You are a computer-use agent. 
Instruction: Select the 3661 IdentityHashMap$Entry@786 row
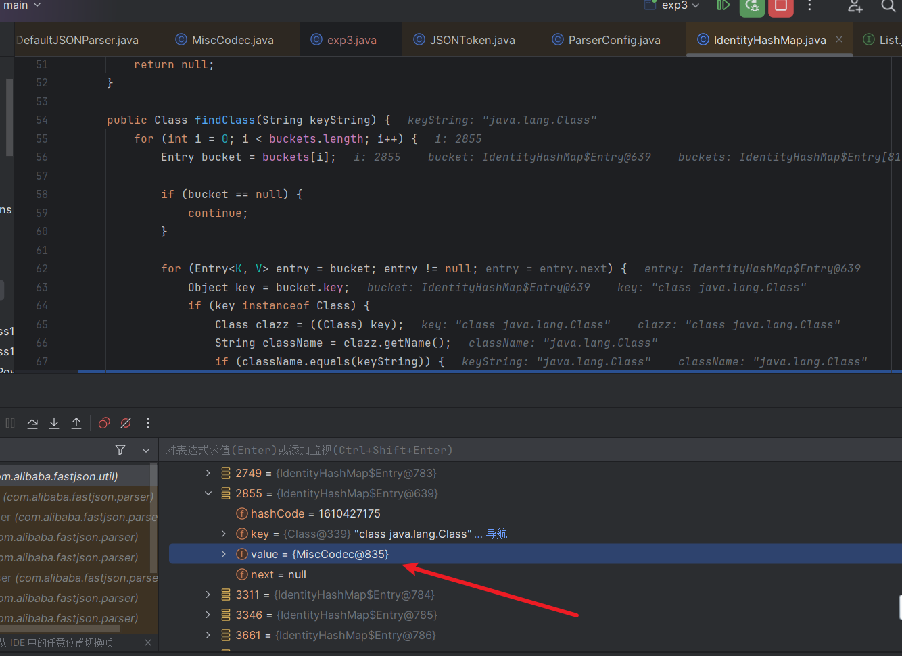point(536,635)
